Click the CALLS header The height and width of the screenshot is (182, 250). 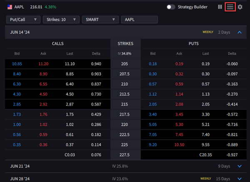tap(58, 44)
